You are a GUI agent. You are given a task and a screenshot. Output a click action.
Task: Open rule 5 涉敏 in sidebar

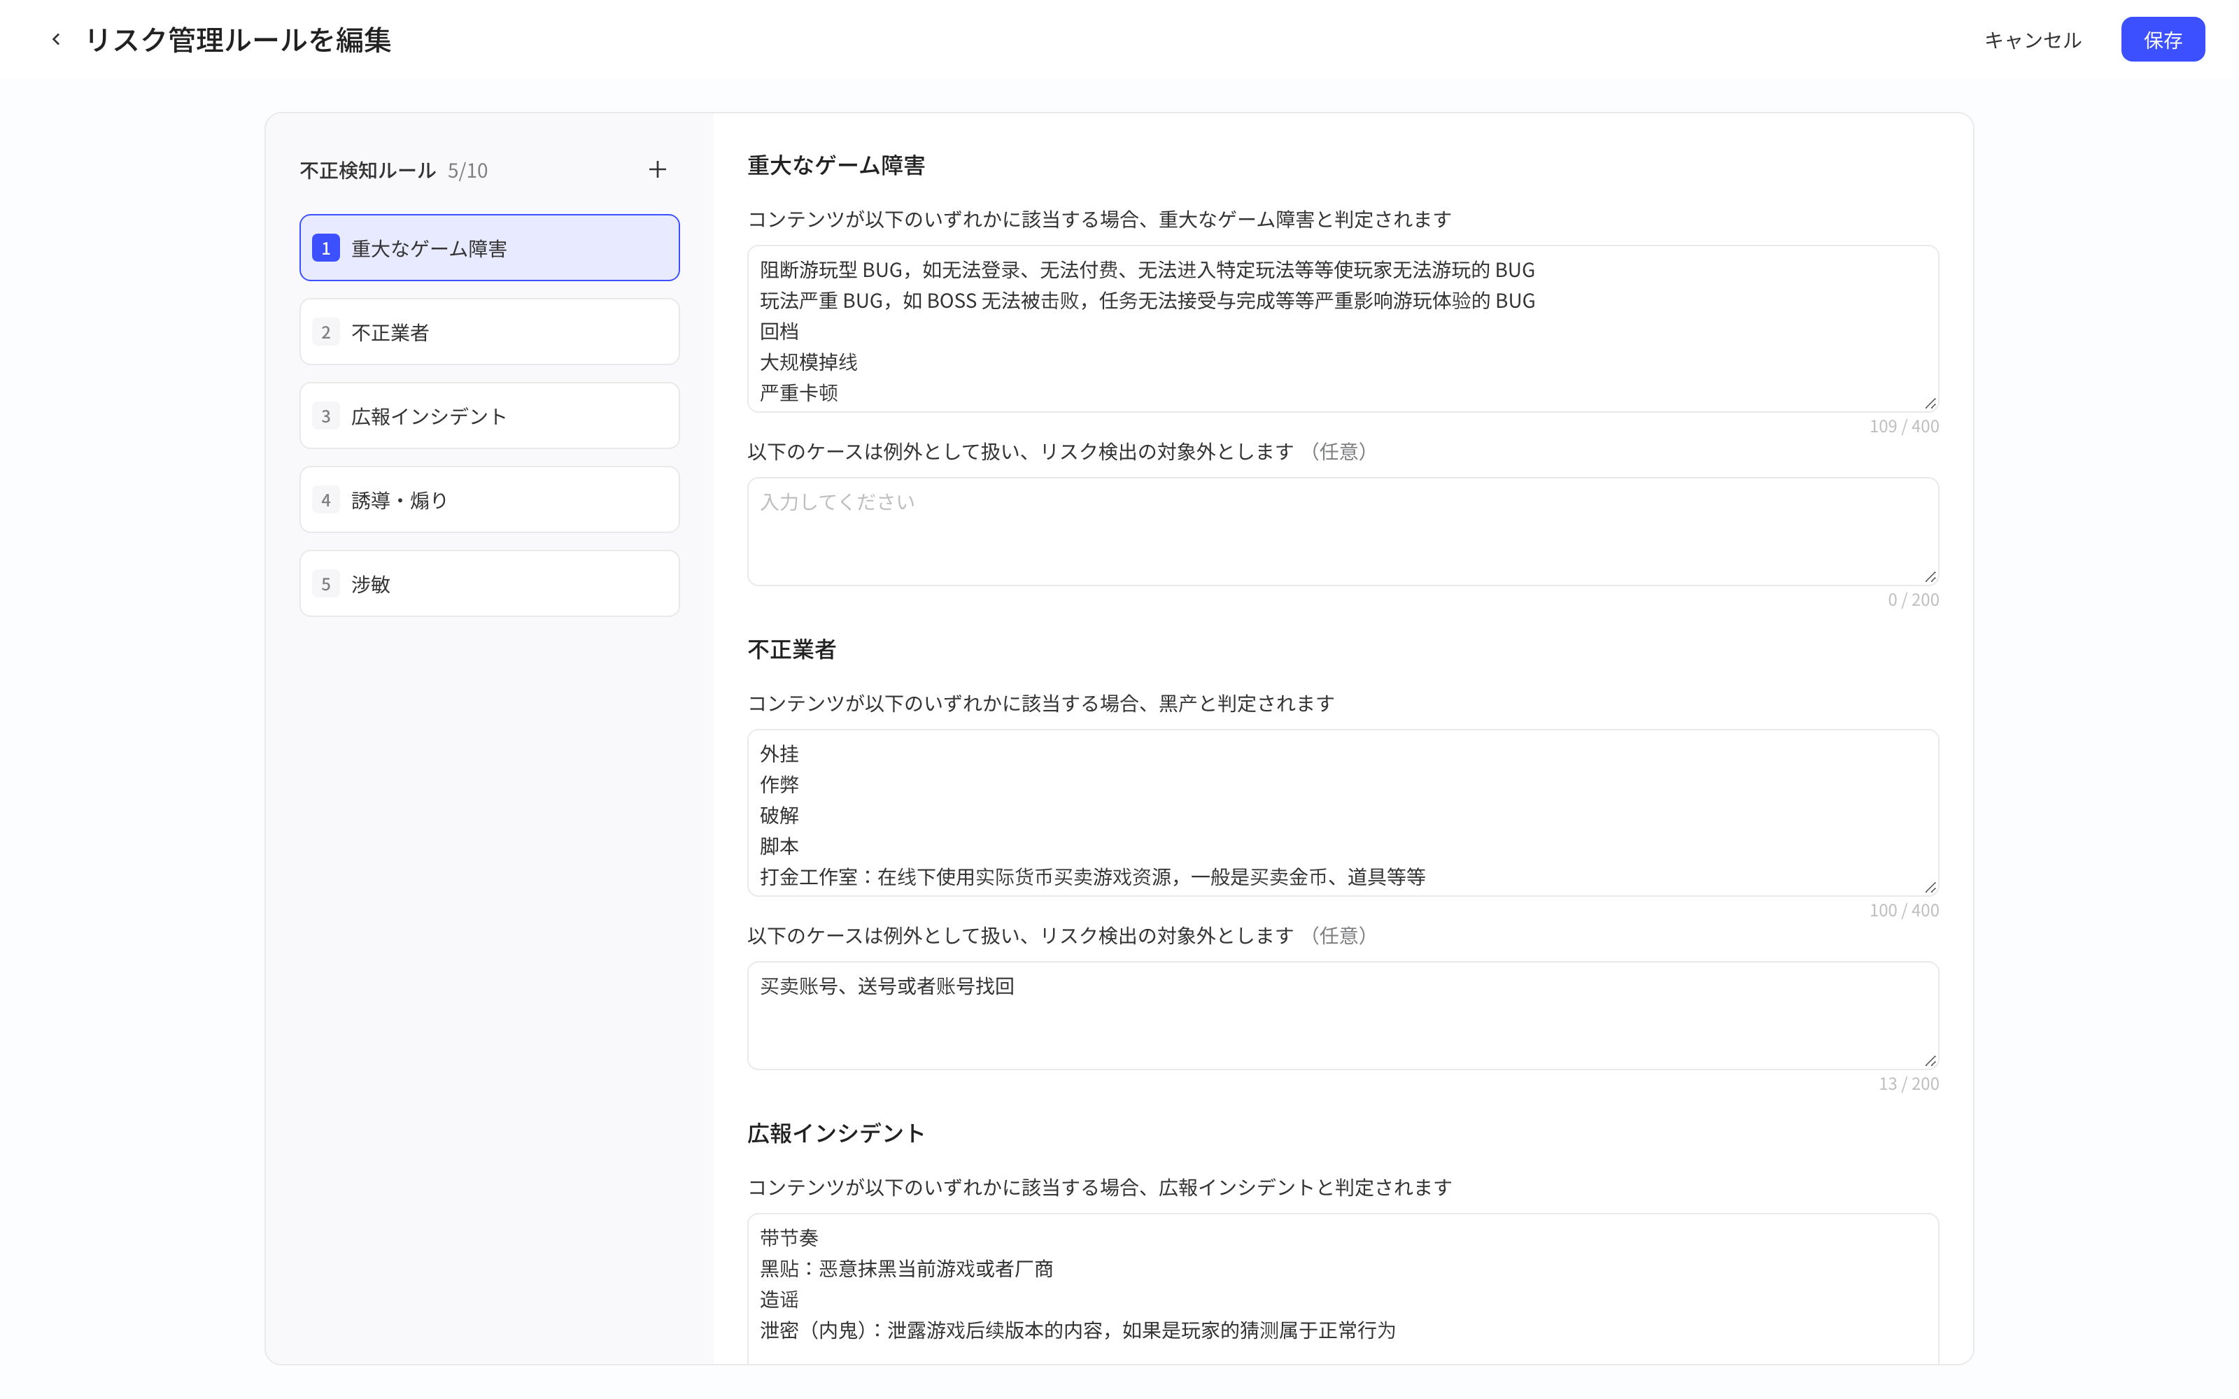click(490, 584)
